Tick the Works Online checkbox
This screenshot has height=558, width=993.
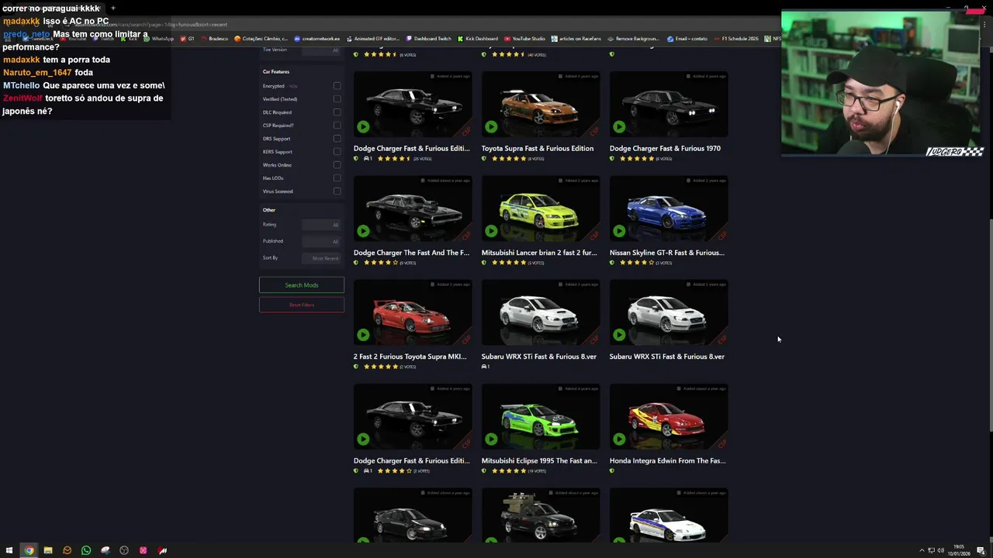pos(337,165)
